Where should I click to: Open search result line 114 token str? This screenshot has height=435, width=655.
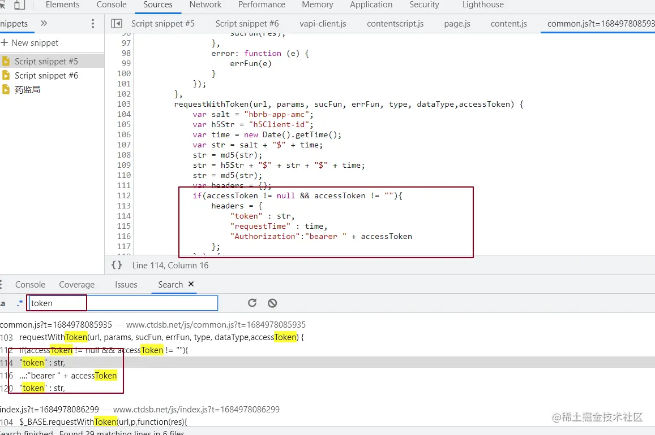42,363
